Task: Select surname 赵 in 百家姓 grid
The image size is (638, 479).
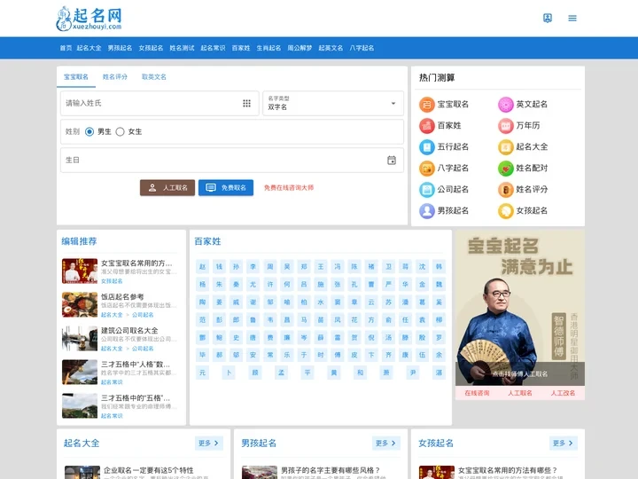Action: click(x=202, y=267)
